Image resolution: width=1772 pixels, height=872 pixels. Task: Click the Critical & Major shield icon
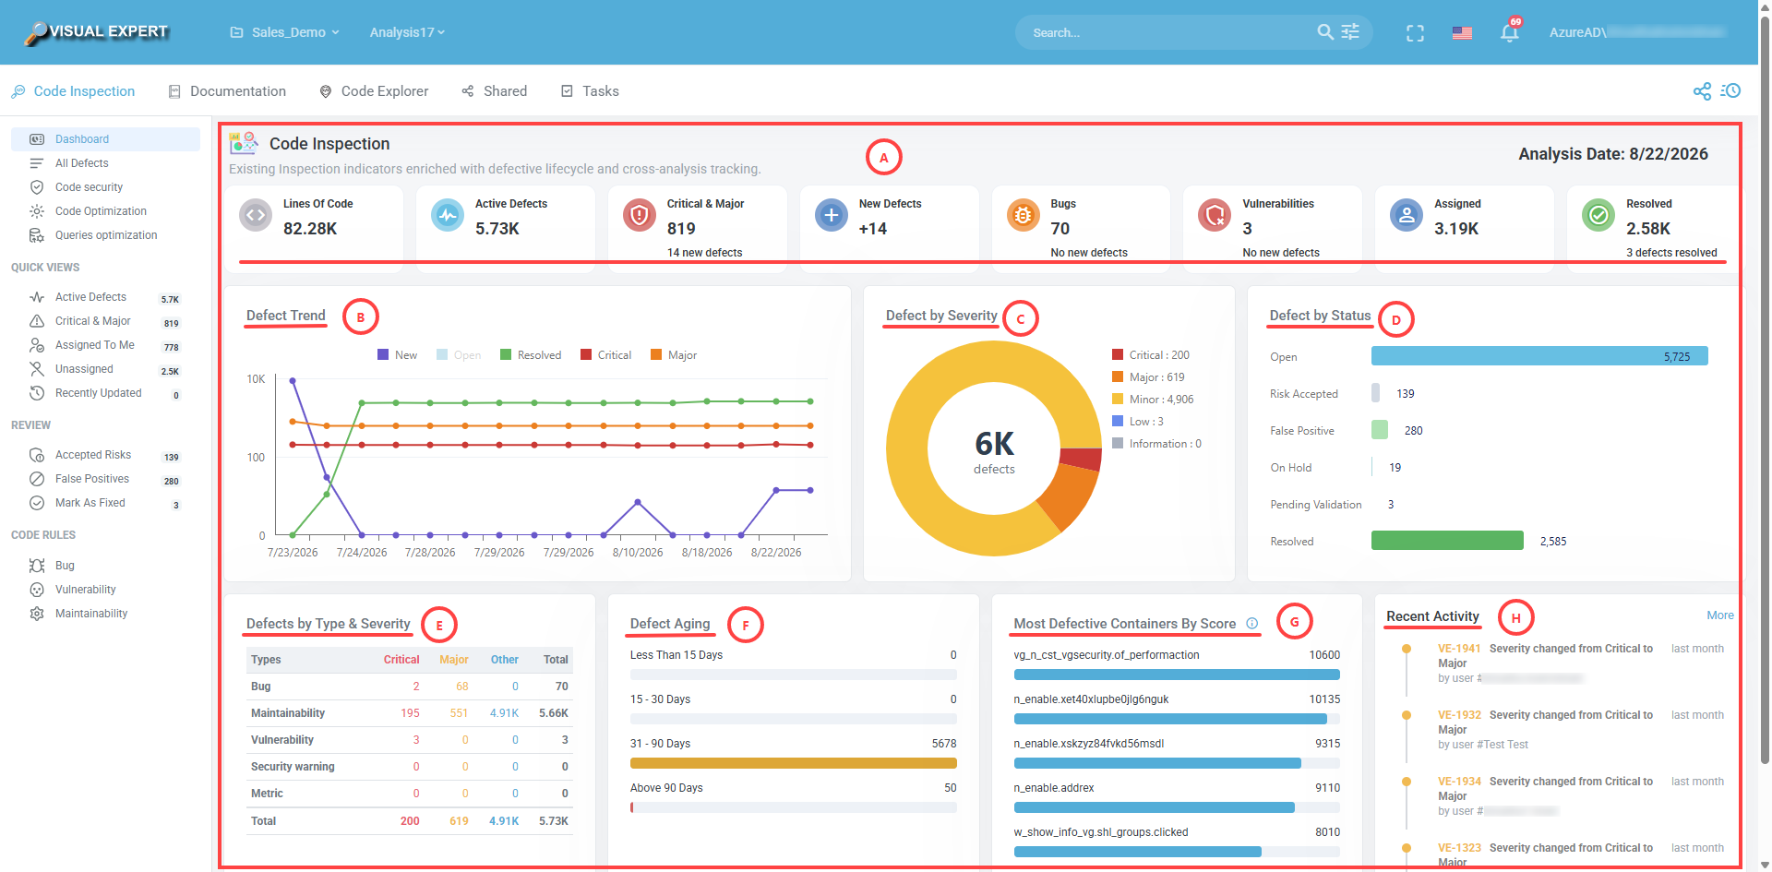coord(639,215)
